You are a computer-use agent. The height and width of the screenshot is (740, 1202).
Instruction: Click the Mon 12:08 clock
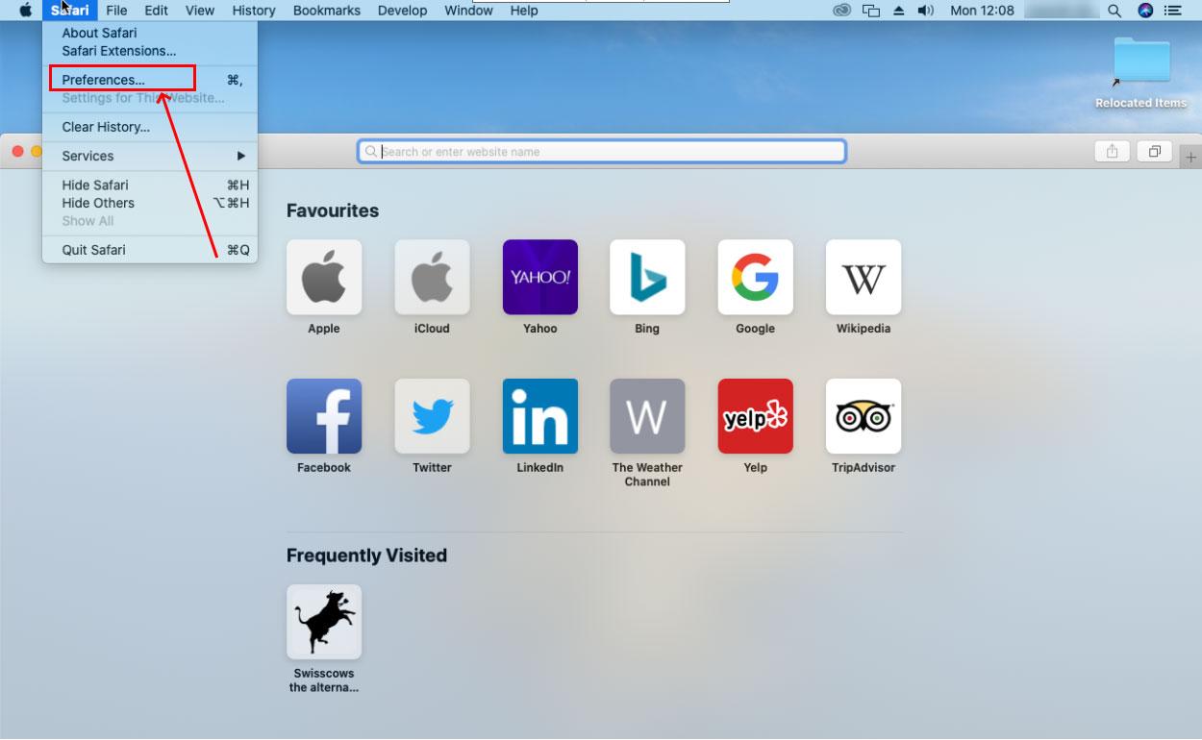(982, 11)
